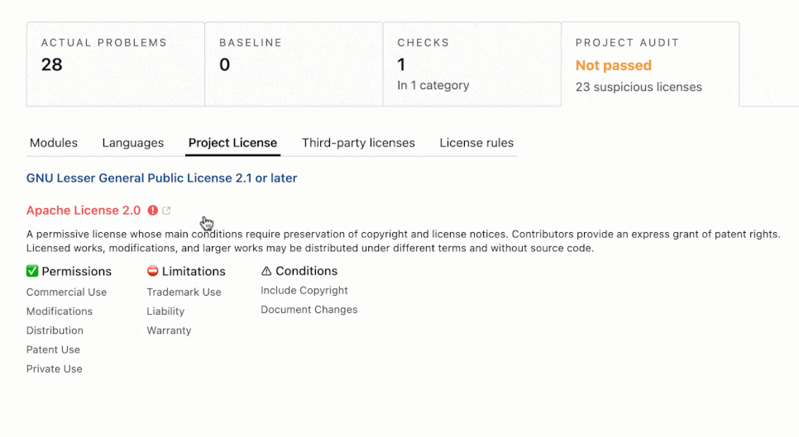Click the warning triangle Conditions icon
799x437 pixels.
[266, 271]
